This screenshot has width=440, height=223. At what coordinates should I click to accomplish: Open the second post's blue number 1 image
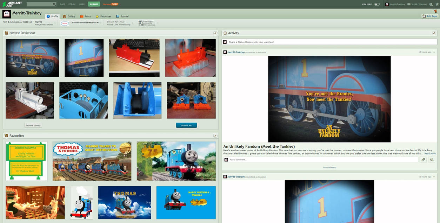(329, 202)
